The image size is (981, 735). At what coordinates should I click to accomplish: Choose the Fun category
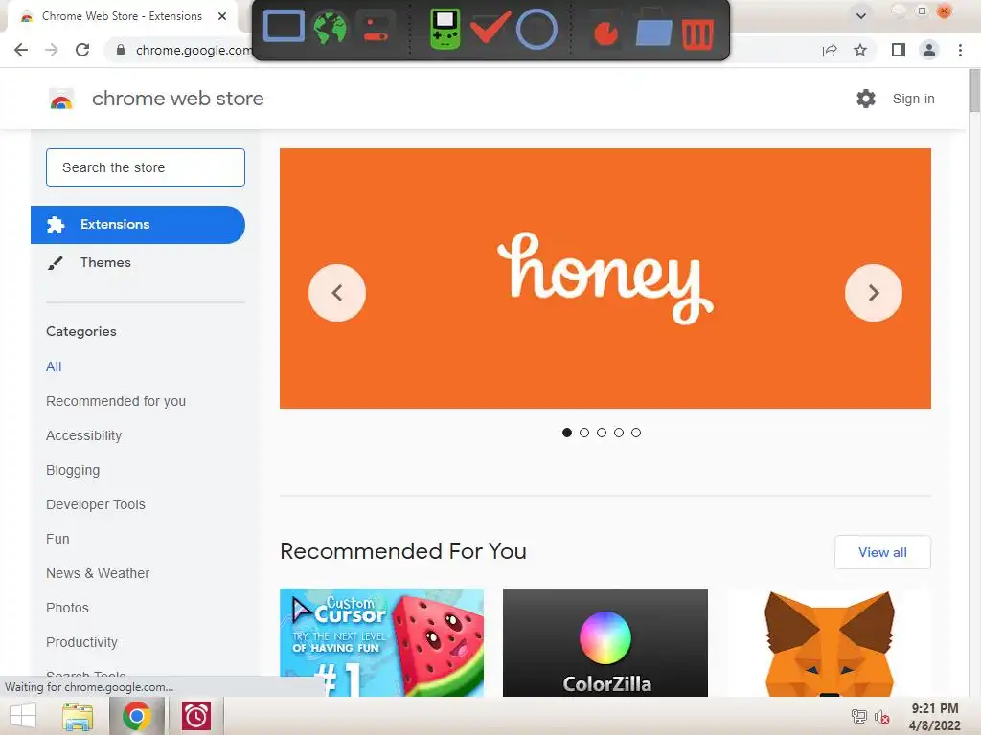(x=57, y=539)
